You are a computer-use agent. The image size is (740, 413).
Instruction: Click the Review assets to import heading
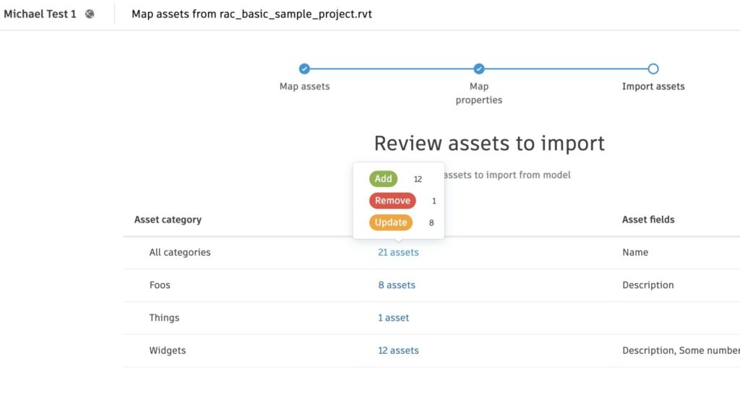click(489, 144)
